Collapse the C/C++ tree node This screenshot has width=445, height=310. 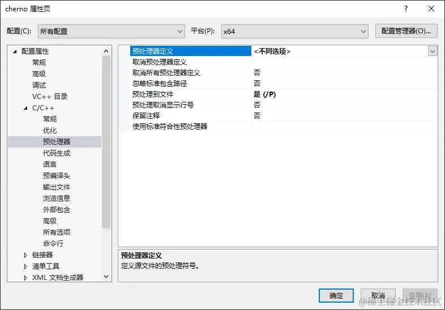coord(25,108)
